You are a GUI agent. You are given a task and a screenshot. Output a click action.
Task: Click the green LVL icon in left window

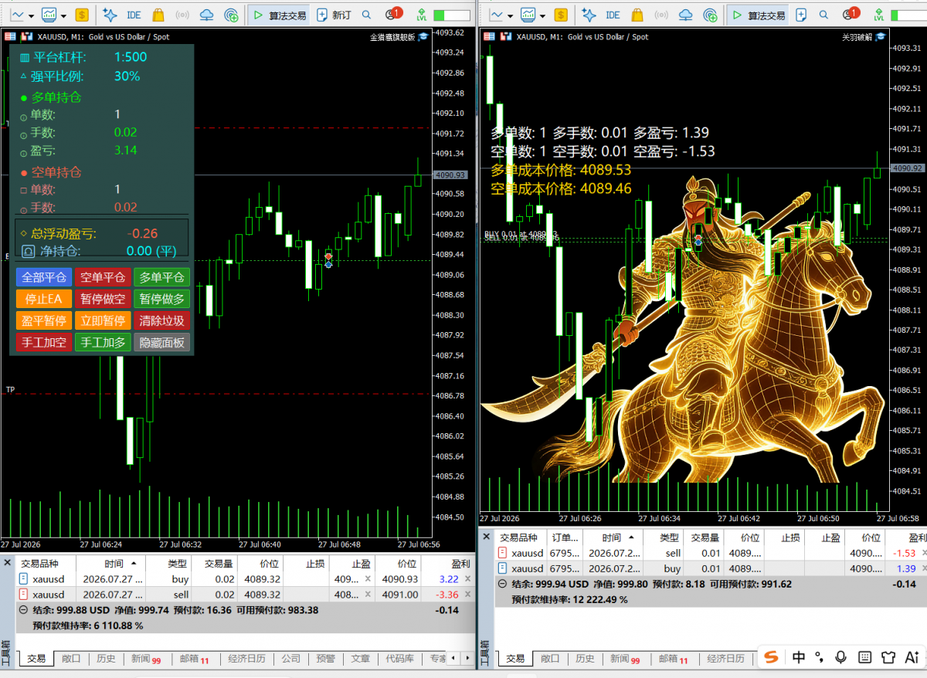coord(421,15)
